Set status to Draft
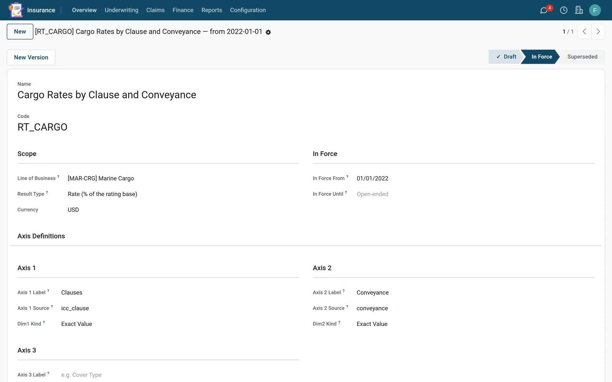This screenshot has width=612, height=382. coord(506,57)
